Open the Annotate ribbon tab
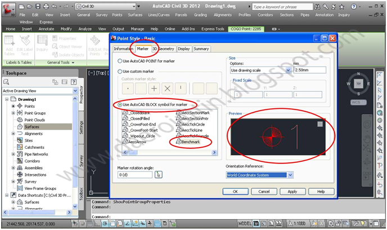The image size is (387, 230). pos(46,29)
